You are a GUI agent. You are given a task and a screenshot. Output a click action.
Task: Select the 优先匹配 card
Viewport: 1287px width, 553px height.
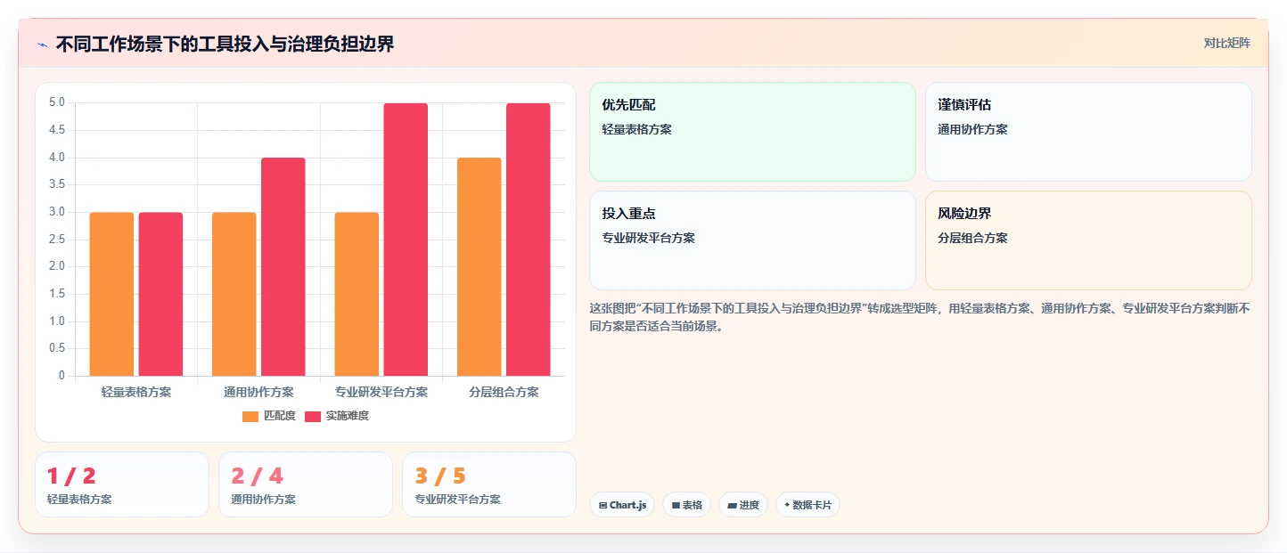tap(752, 132)
